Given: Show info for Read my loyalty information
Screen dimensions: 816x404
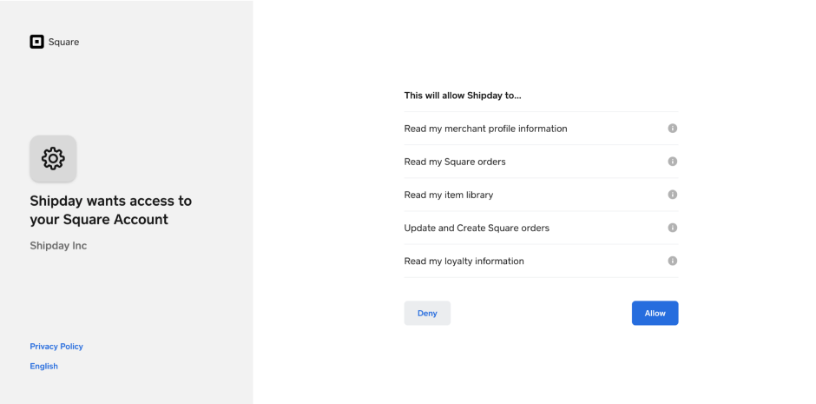Looking at the screenshot, I should point(673,261).
